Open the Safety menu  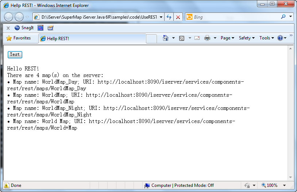[x=247, y=38]
